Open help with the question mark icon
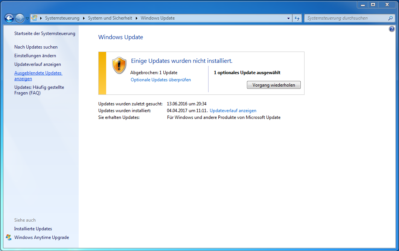399x251 pixels. (x=391, y=29)
